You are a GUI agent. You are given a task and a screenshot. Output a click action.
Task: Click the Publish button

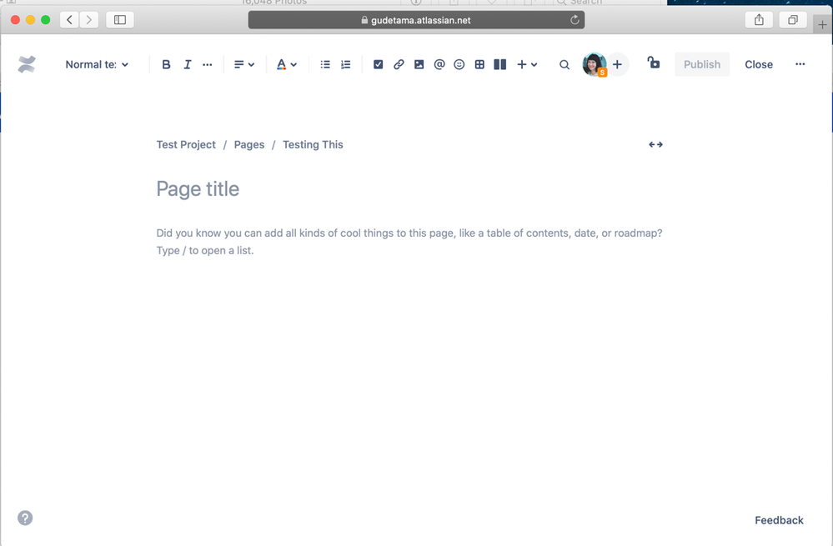(702, 64)
